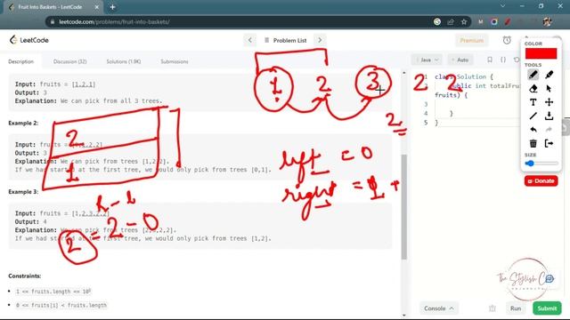The width and height of the screenshot is (570, 320).
Task: Open the Auto layout dropdown
Action: pos(460,60)
